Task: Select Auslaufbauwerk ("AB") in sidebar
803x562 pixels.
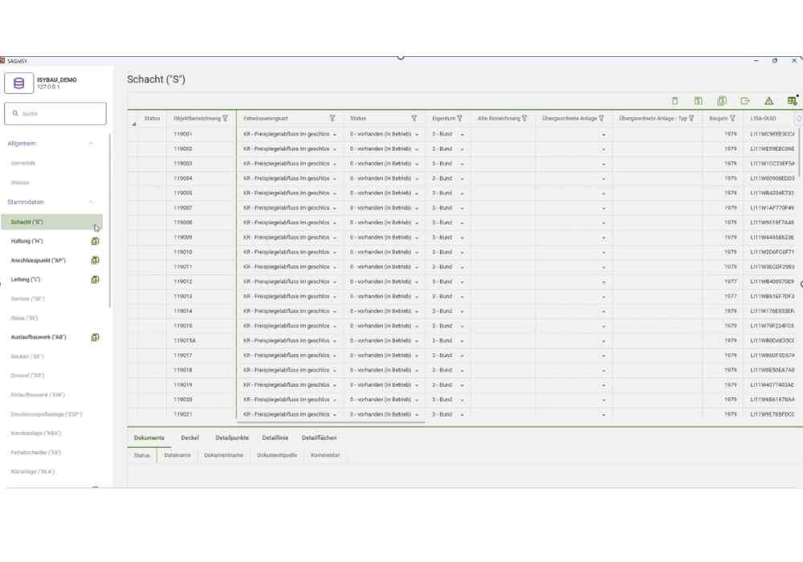Action: point(39,337)
